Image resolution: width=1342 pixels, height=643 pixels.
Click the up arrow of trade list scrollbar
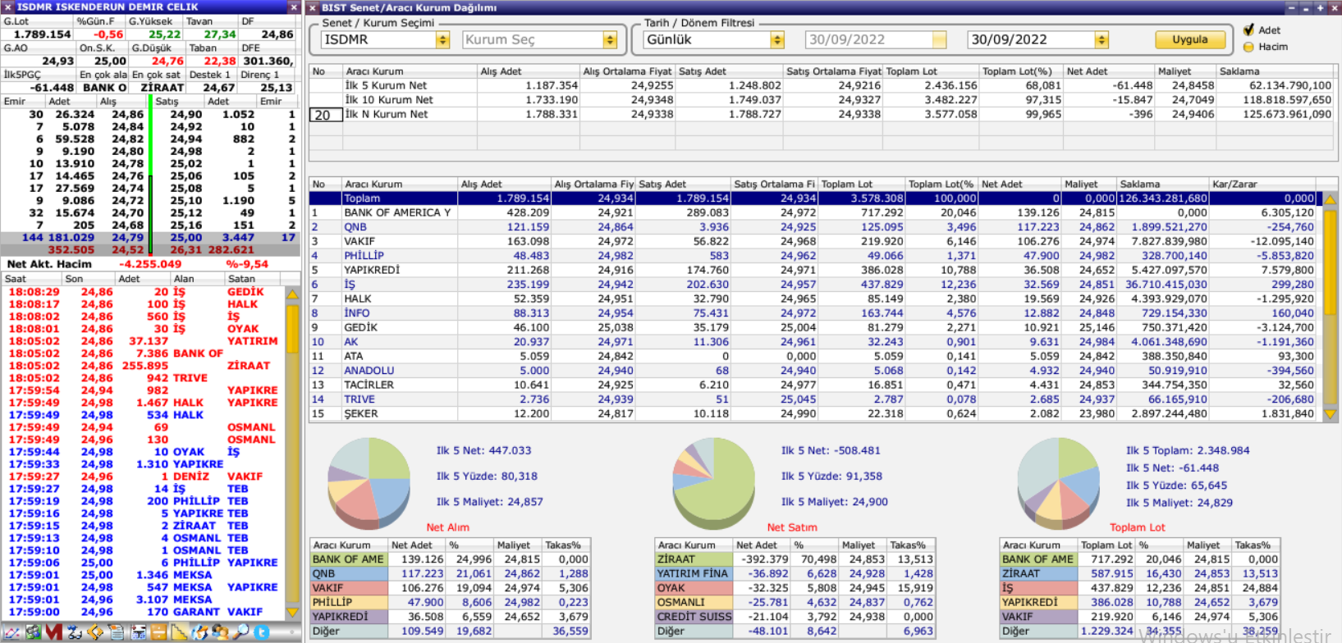293,293
